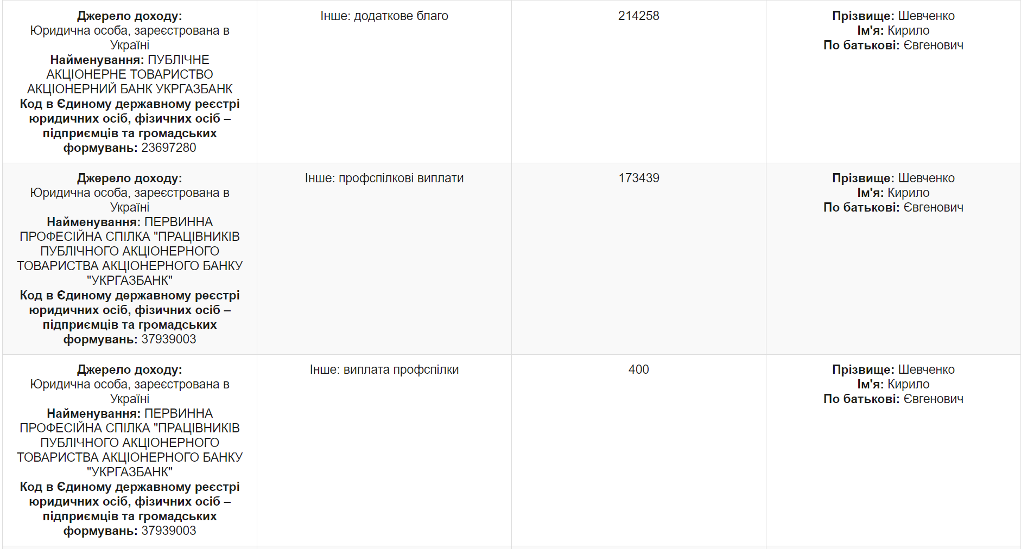Click the surname Шевченко in the 400 row
Screen dimensions: 1021x549
(x=926, y=369)
